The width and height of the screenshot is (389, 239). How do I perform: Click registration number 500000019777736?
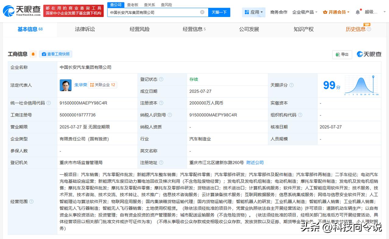tap(78, 115)
